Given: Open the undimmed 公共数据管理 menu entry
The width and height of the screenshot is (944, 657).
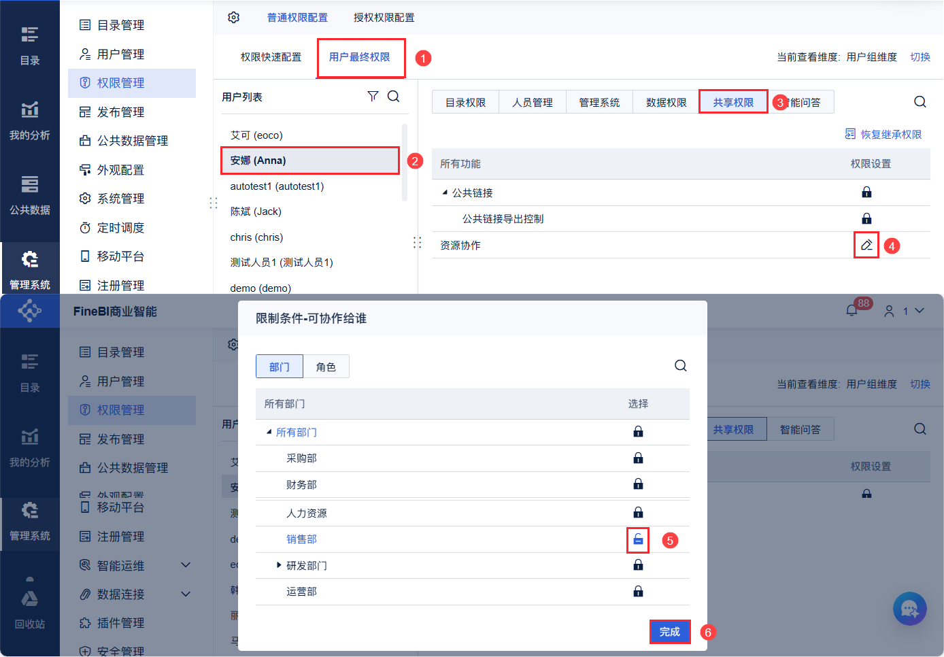Looking at the screenshot, I should pos(132,141).
